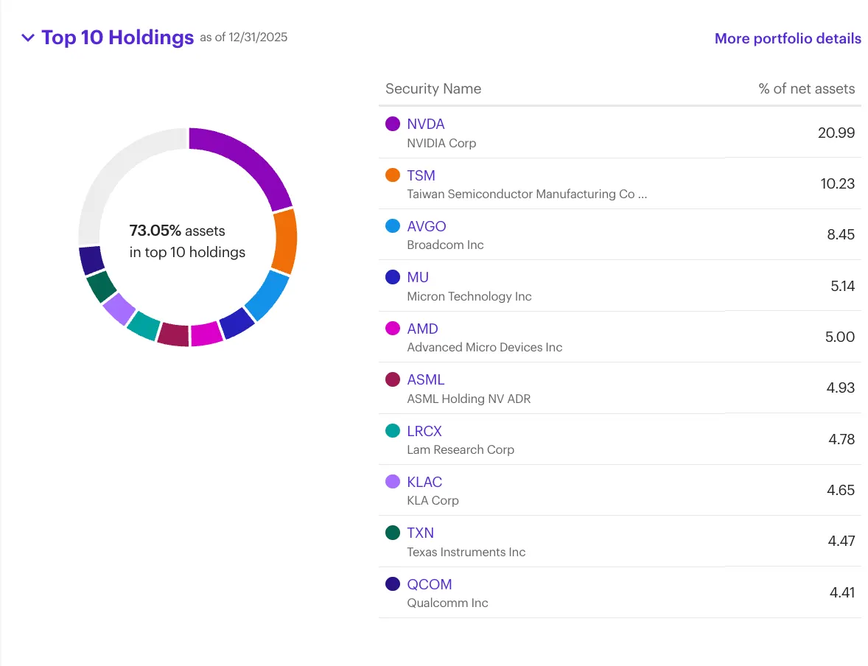Screen dimensions: 868x666
Task: Click the Security Name column header
Action: 433,88
